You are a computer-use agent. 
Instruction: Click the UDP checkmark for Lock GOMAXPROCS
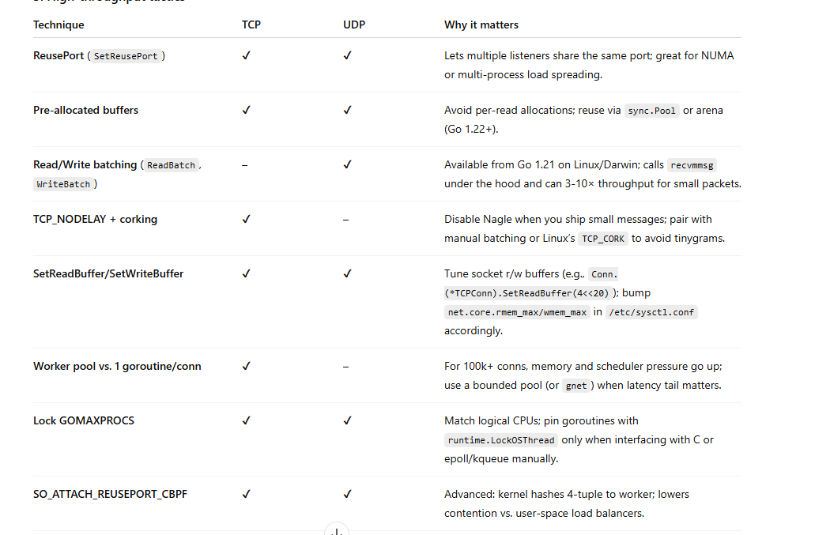coord(347,420)
